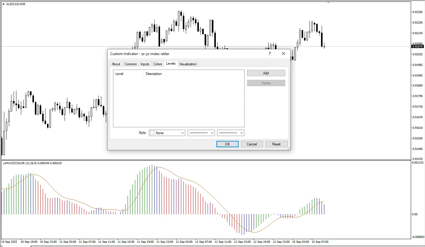Click the white color swatch beside None

[x=152, y=133]
